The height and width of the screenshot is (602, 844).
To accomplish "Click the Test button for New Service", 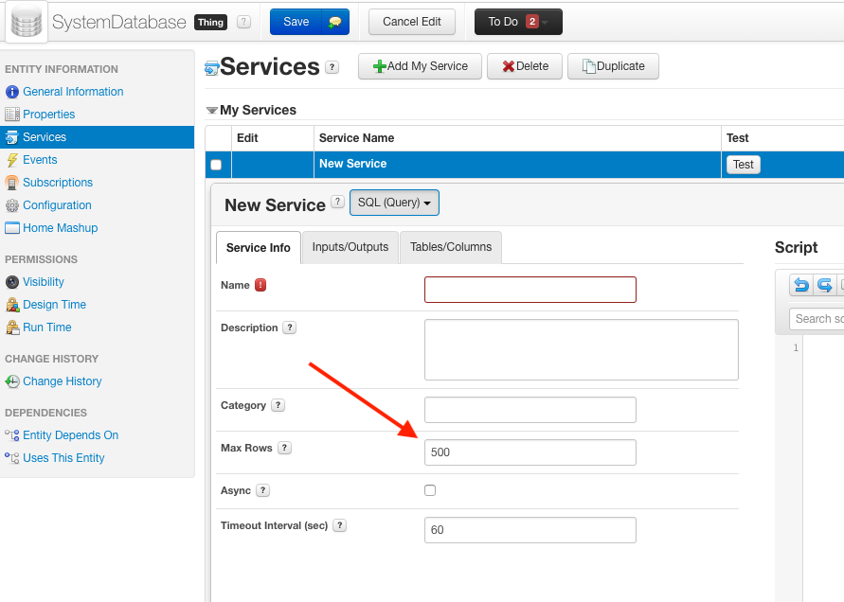I will [744, 165].
